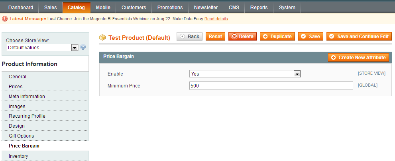
Task: Click Create New Attribute button
Action: pos(358,58)
